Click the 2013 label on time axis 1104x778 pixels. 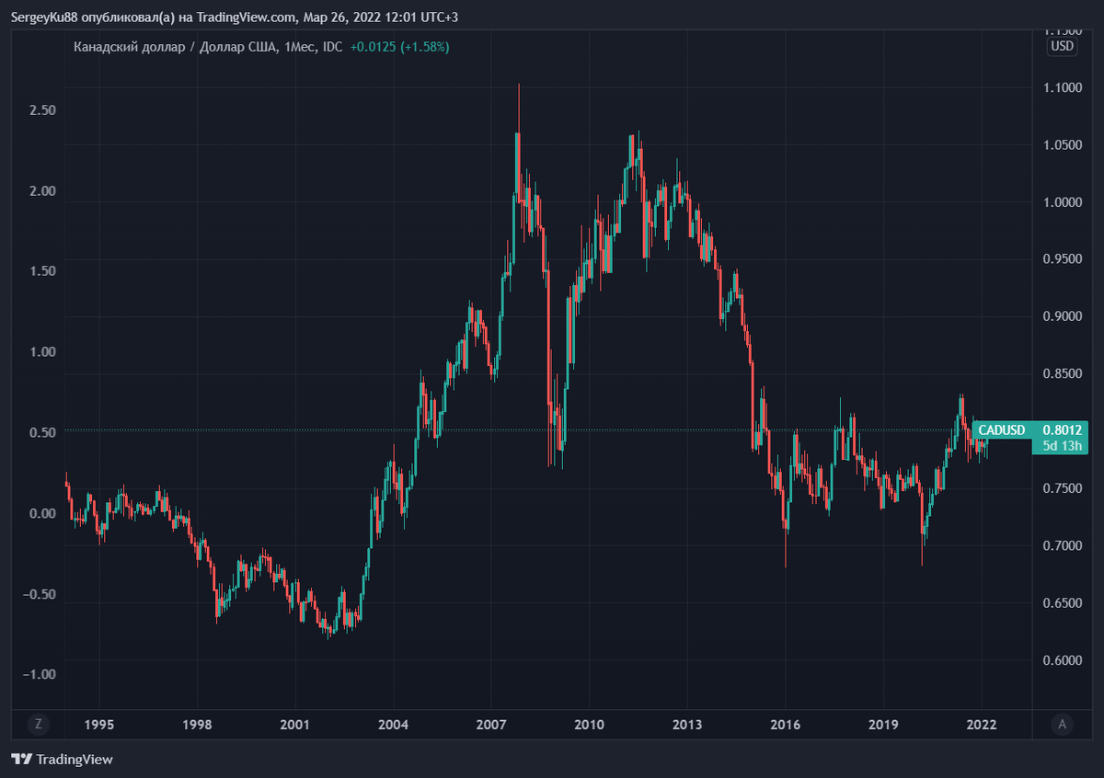coord(687,724)
